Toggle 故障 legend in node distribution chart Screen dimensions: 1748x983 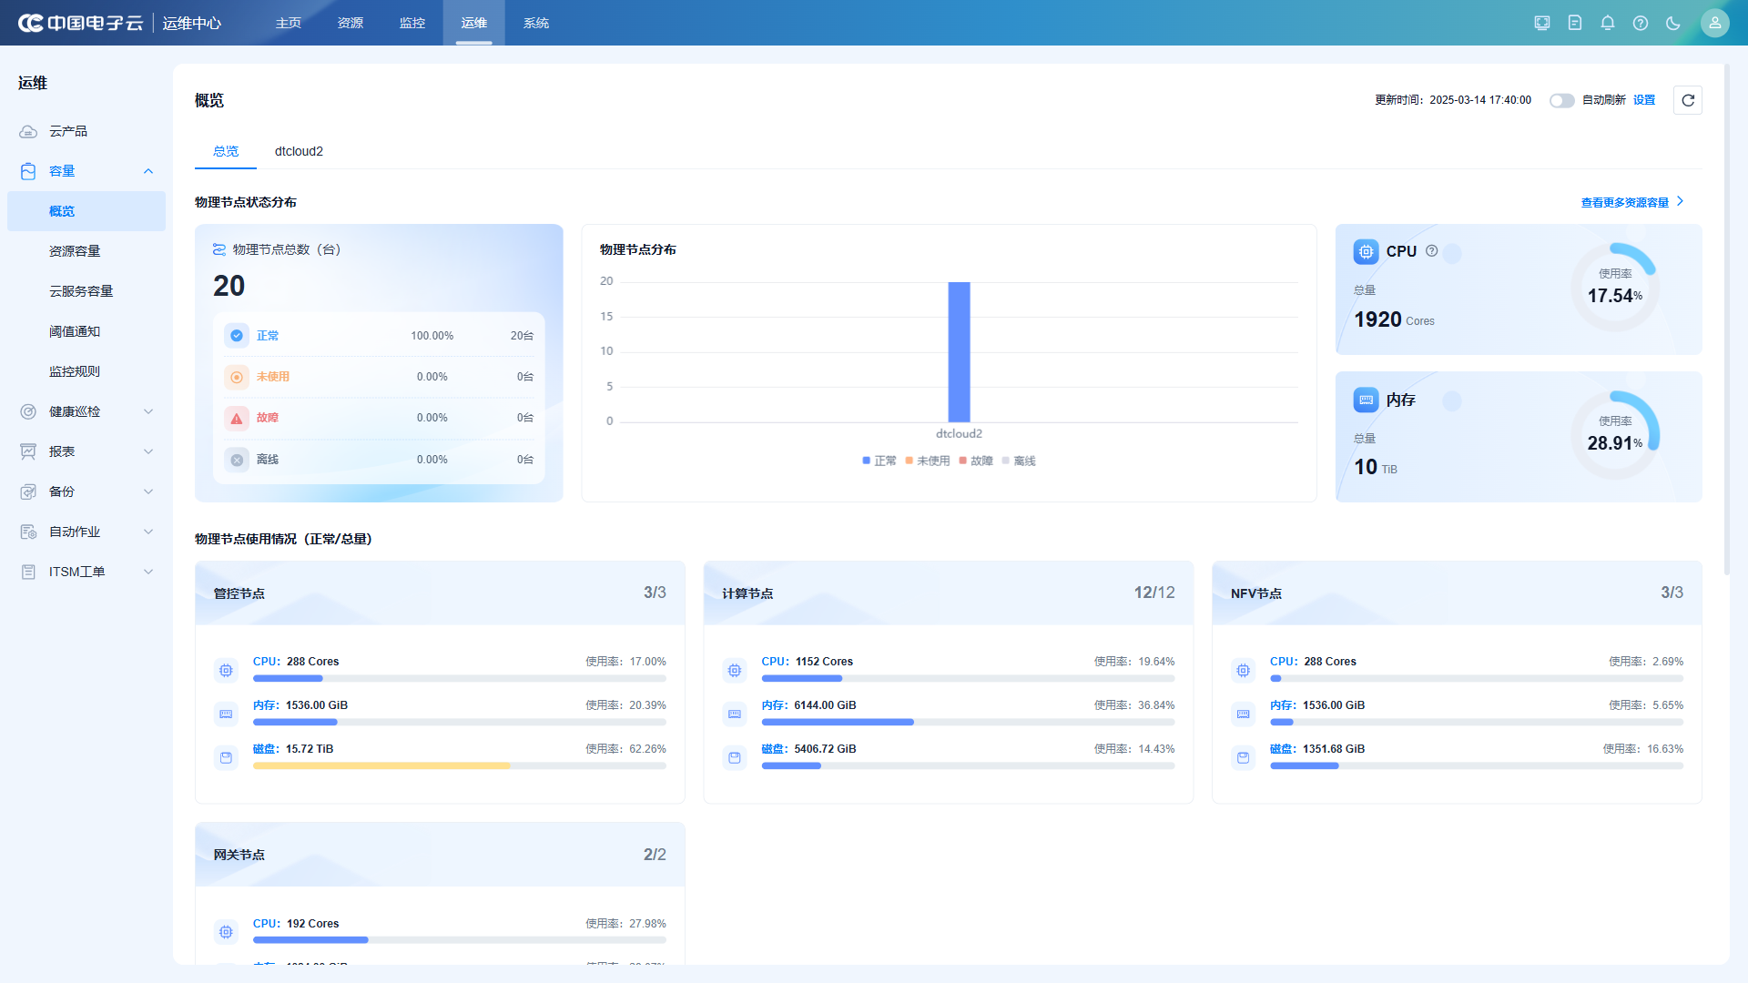(x=976, y=461)
